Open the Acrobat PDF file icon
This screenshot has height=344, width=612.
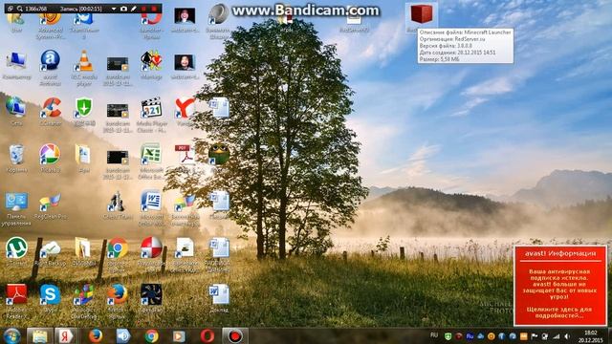185,155
